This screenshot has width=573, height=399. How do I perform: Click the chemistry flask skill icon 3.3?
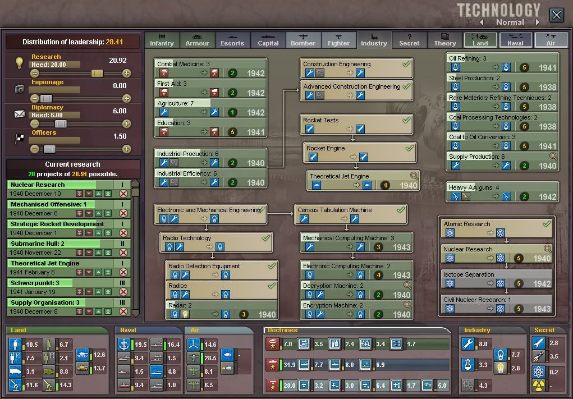(x=467, y=365)
